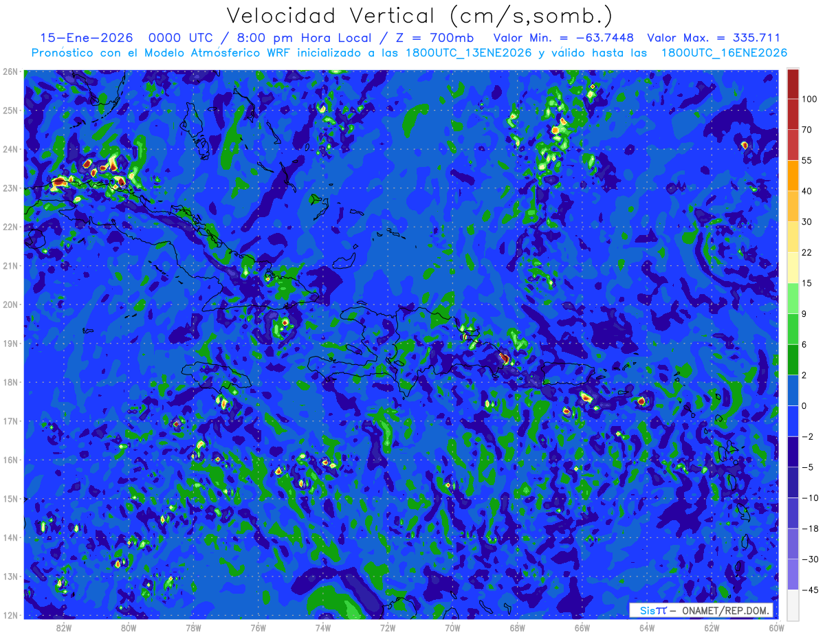Click the colorbar label '15'
Viewport: 825px width, 637px height.
pos(807,283)
